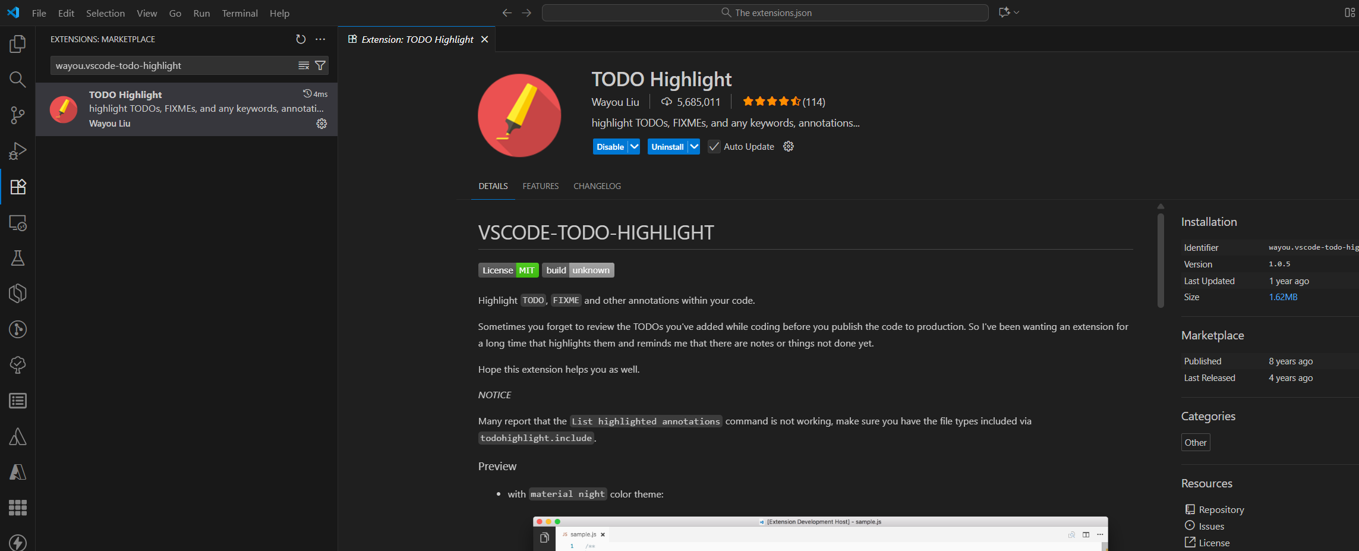Click the Uninstall button
The image size is (1359, 551).
(667, 146)
